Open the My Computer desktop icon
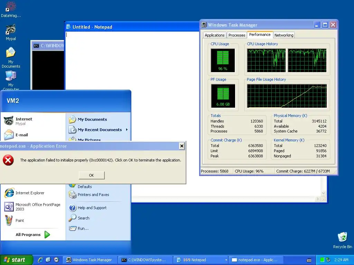Screen dimensions: 354x265 11,80
